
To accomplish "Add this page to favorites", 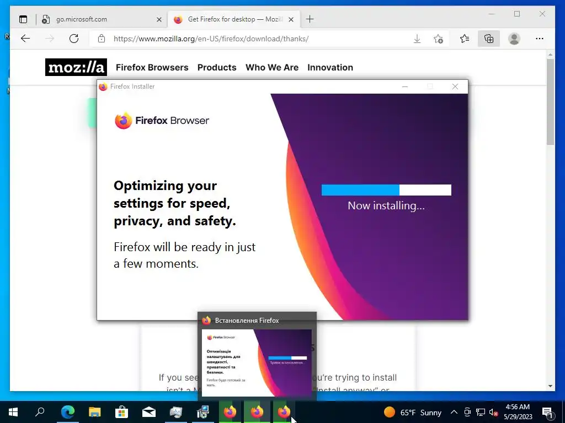I will pyautogui.click(x=438, y=39).
